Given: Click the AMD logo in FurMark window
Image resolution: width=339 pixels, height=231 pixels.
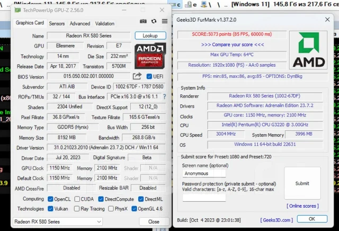Looking at the screenshot, I should (x=308, y=50).
